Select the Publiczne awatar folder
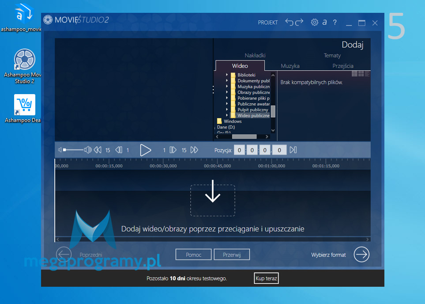The image size is (425, 304). coord(253,104)
